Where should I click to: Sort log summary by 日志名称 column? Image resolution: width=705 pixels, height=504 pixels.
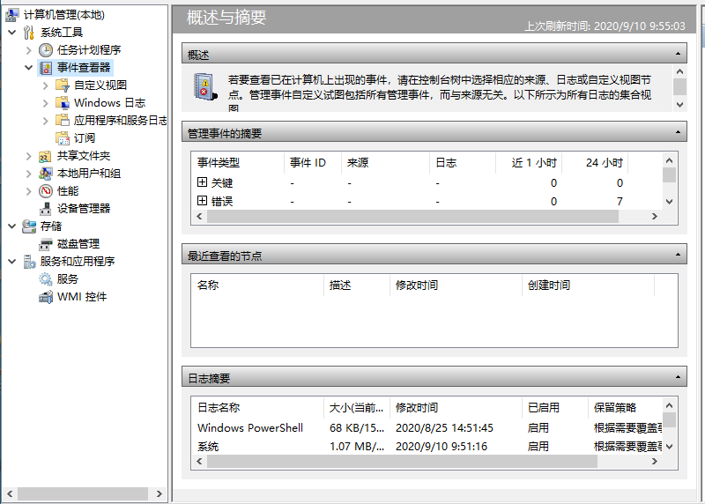coord(257,408)
